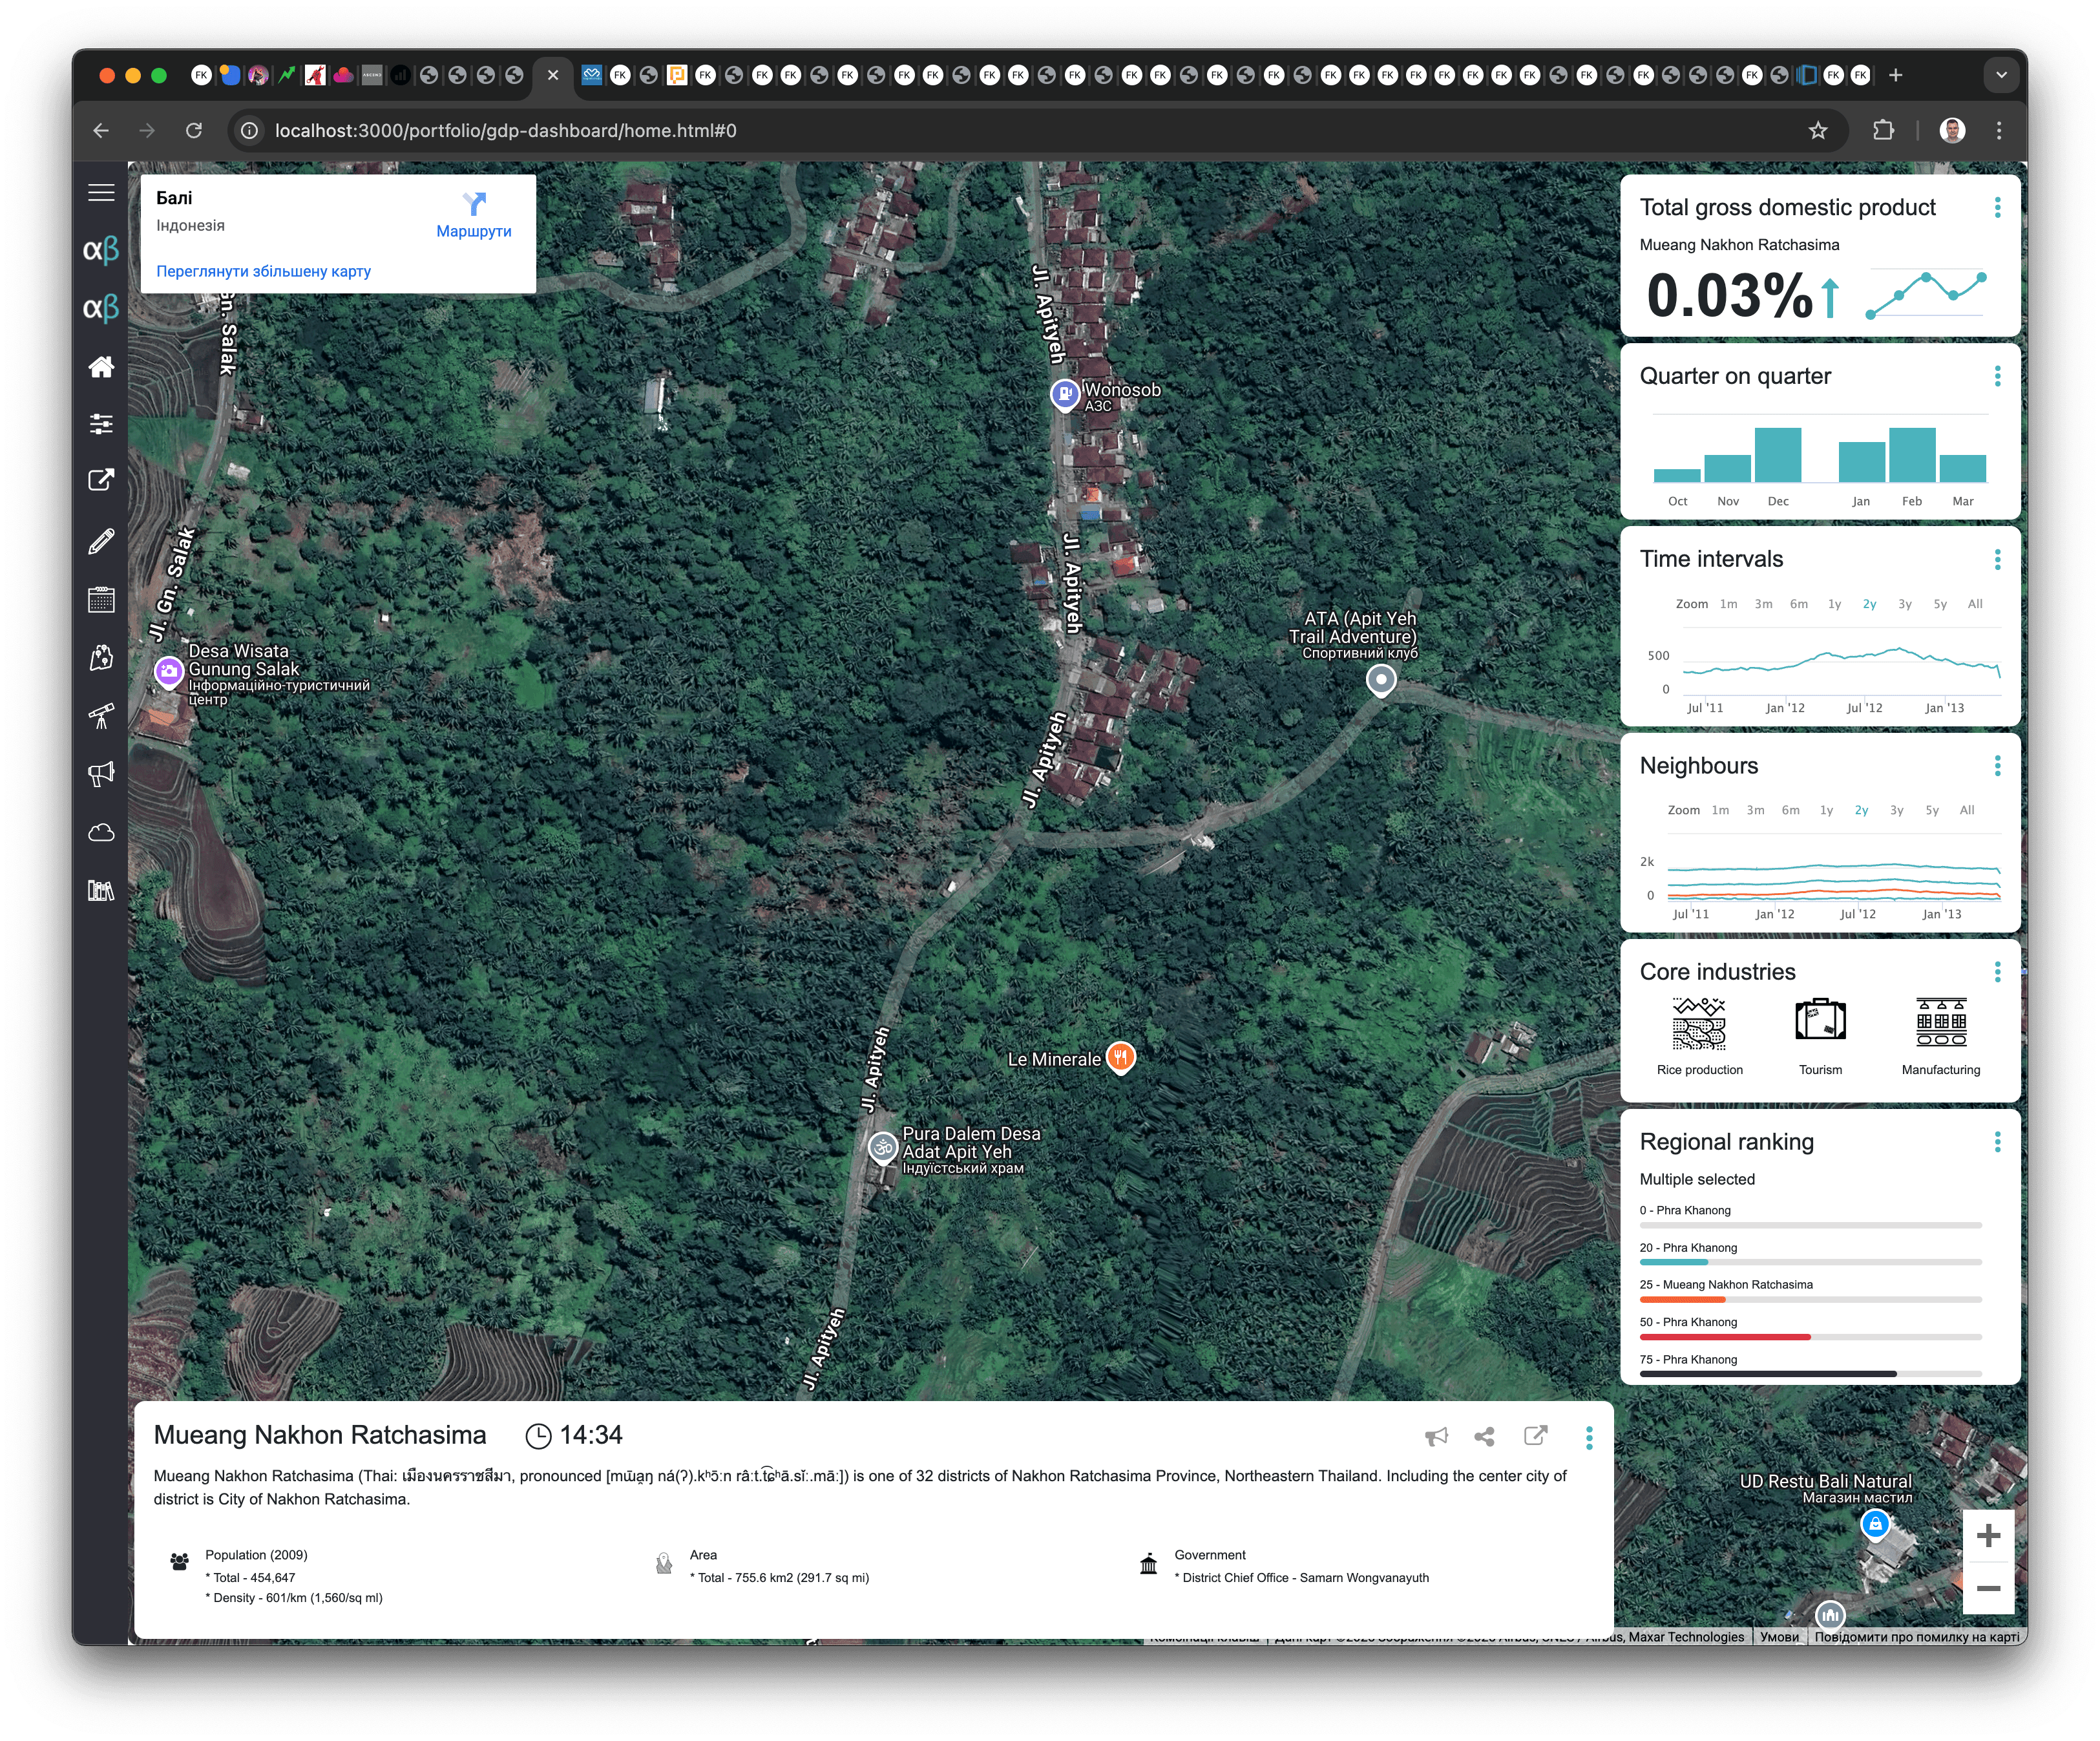Click the megaphone icon in info panel

(x=1436, y=1436)
